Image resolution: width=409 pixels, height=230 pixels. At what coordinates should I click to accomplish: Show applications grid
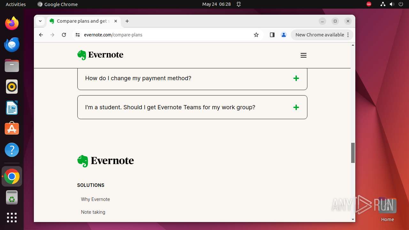click(x=12, y=218)
